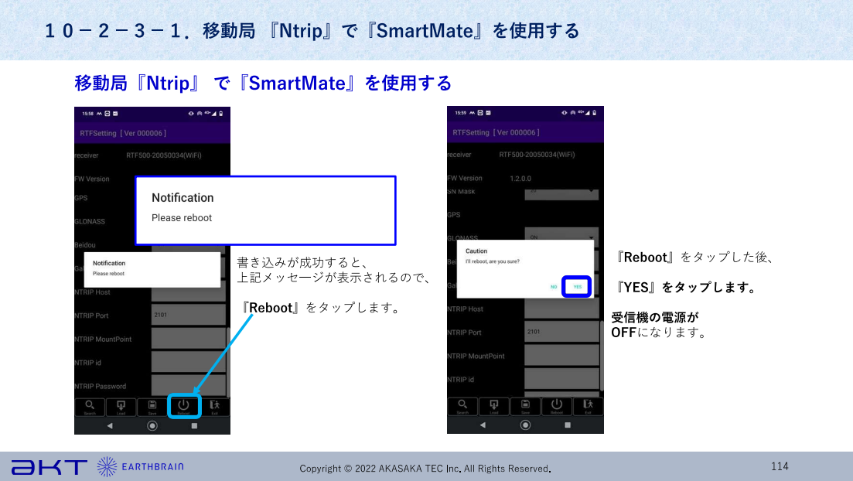This screenshot has height=481, width=853.
Task: Click 'RTFSetting [Ver 000006]' title in right phone
Action: tap(496, 132)
